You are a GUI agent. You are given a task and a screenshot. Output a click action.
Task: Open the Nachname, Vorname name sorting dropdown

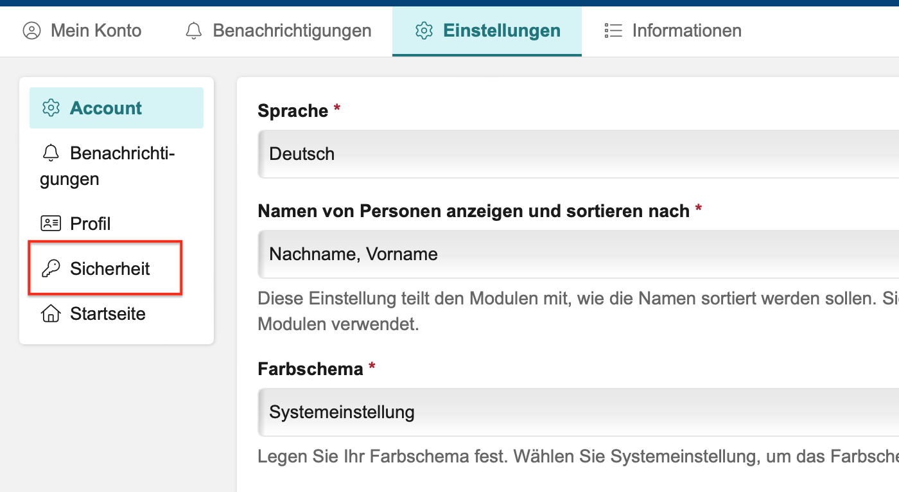point(578,254)
